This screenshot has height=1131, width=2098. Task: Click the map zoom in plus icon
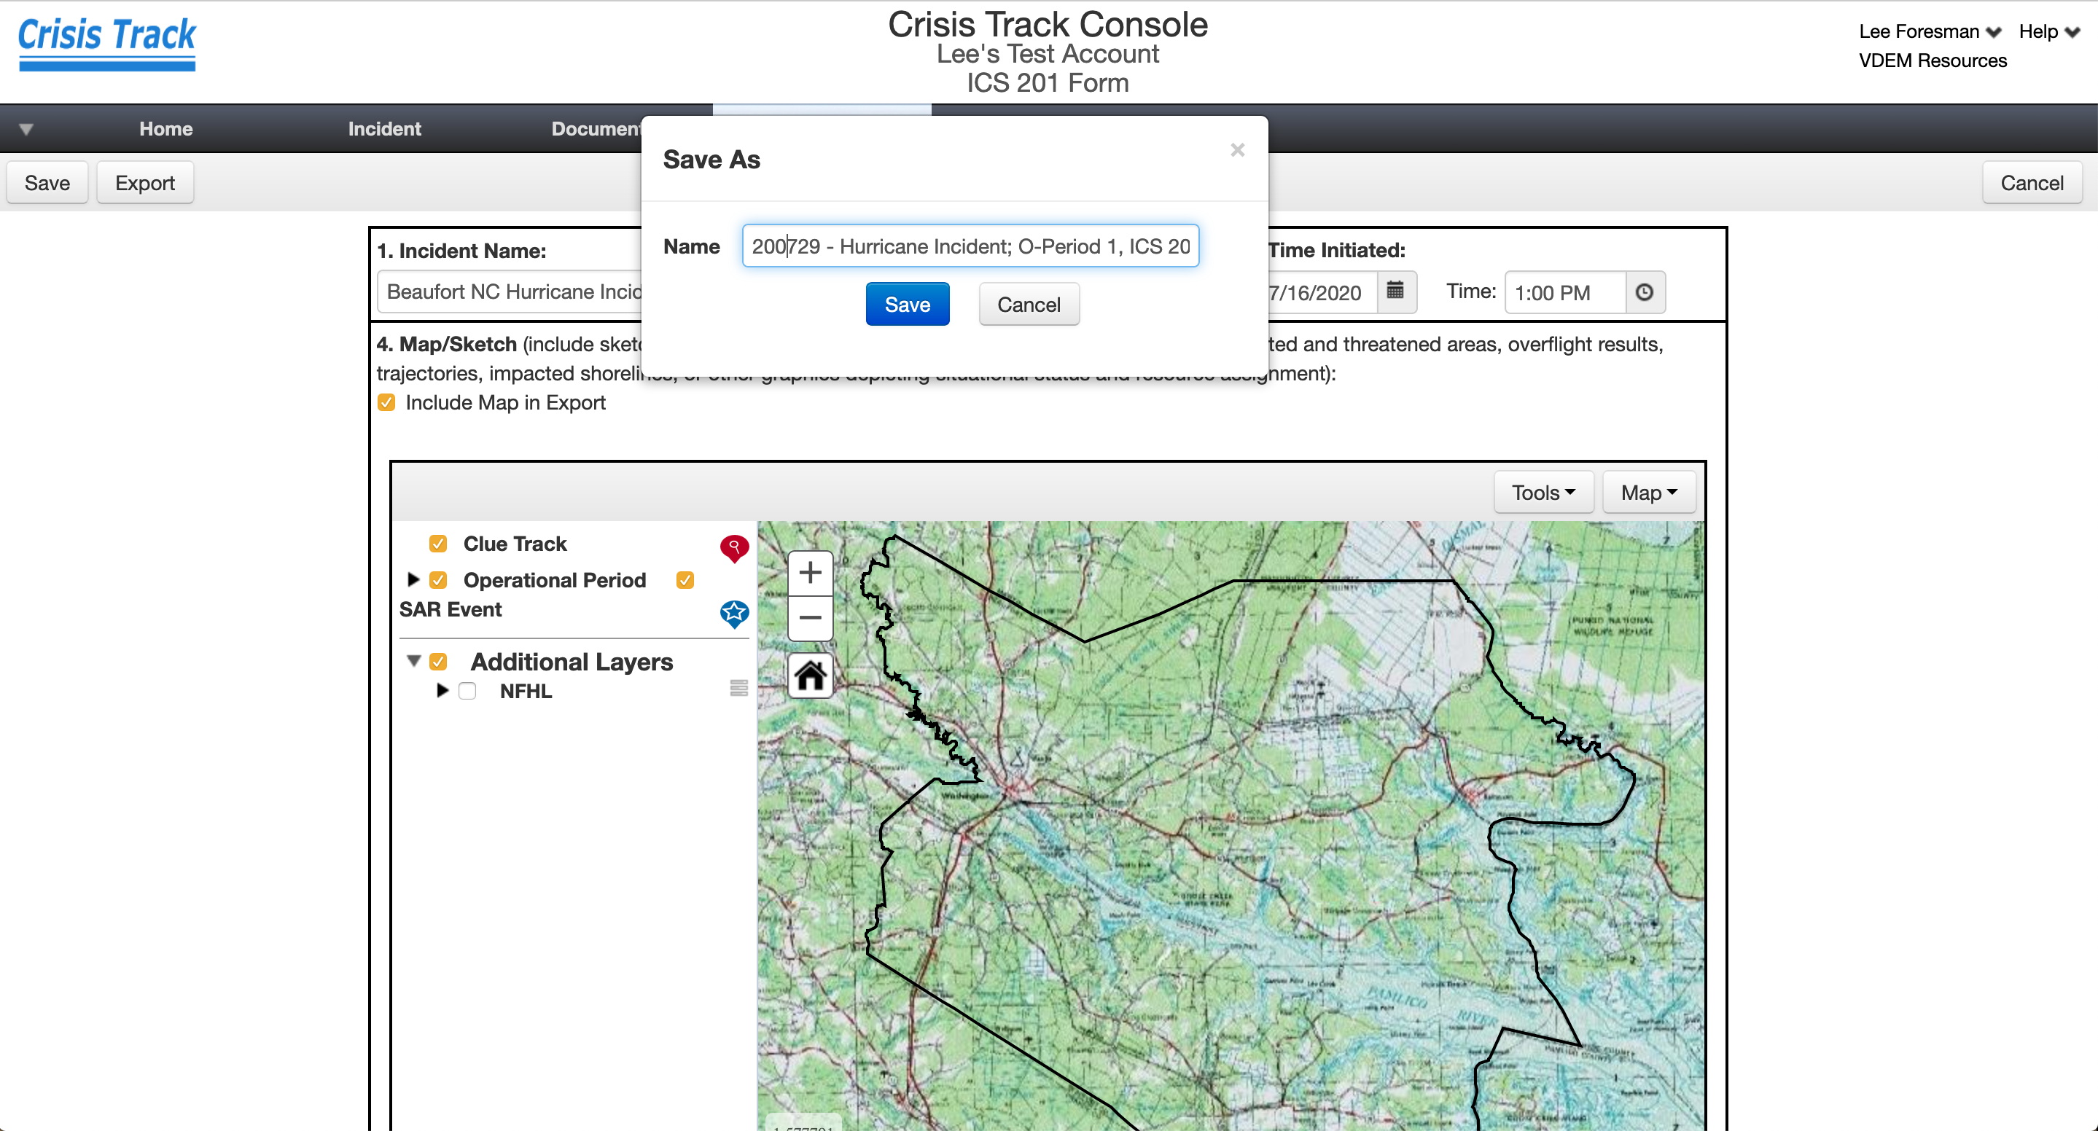[x=810, y=572]
